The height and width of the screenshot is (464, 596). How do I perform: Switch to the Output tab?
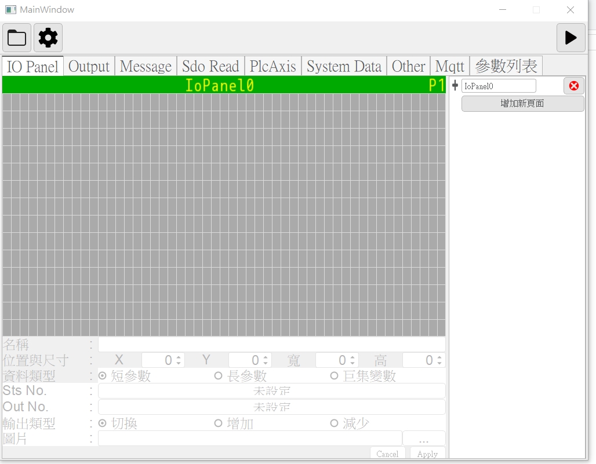[89, 67]
